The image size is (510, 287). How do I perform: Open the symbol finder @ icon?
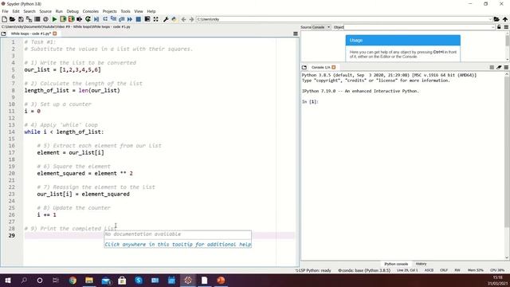pos(45,19)
